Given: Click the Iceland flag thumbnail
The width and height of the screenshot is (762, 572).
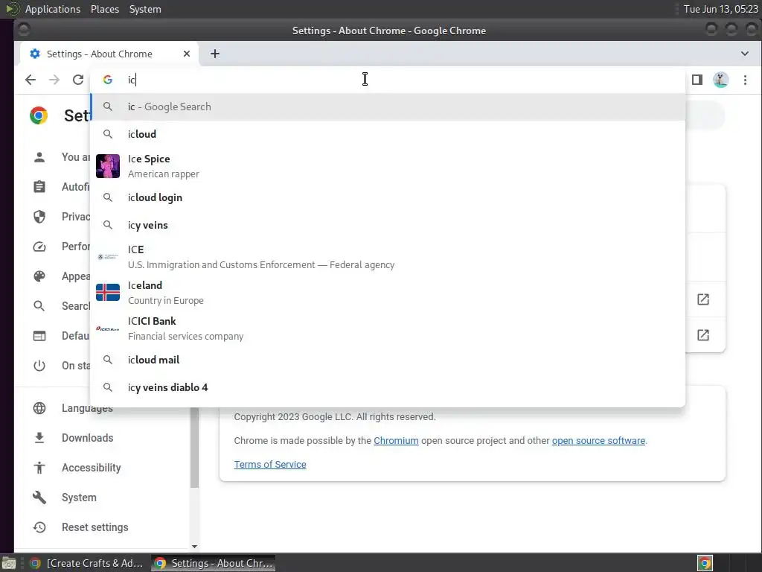Looking at the screenshot, I should click(108, 292).
